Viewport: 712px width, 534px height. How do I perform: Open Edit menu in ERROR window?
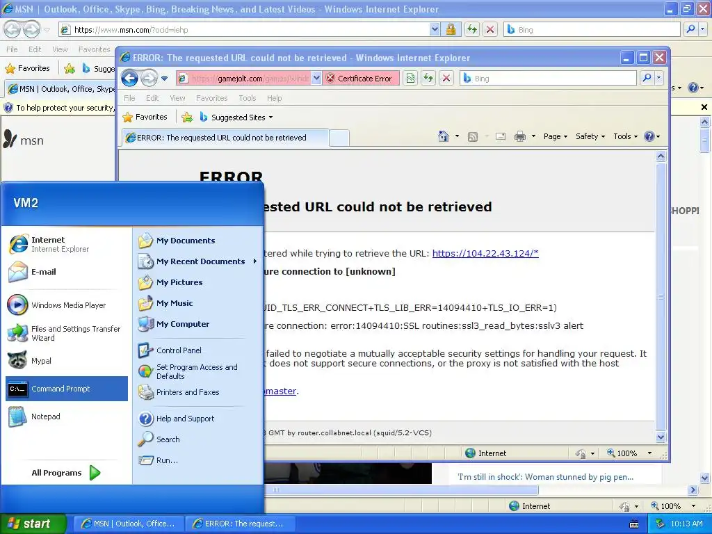coord(152,98)
